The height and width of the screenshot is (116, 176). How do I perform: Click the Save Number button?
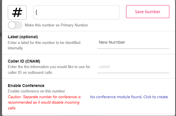pos(148,11)
